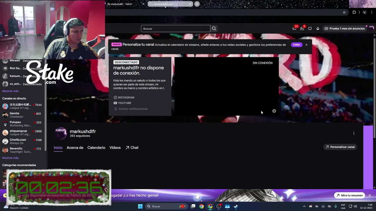Open ReventXz live channel
Screen dimensions: 376x211
point(22,150)
